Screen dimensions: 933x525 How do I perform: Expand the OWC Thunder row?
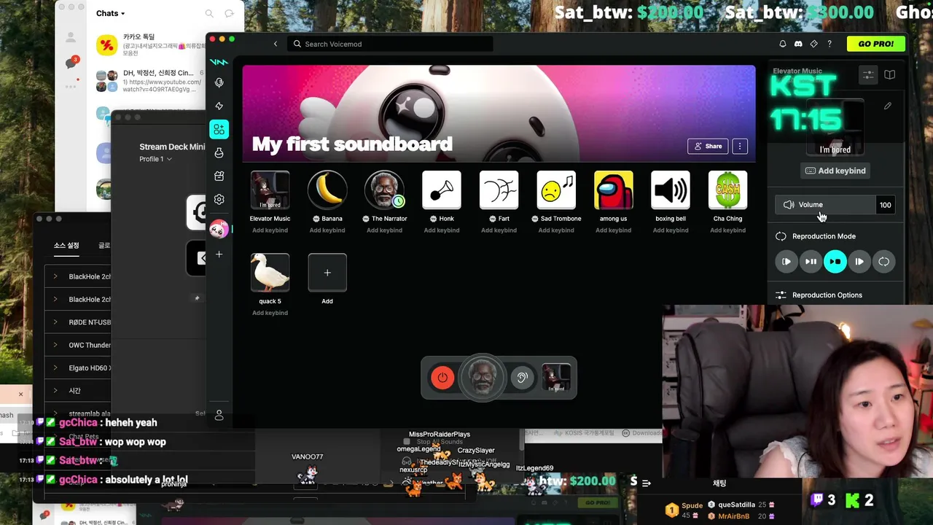[x=55, y=345]
